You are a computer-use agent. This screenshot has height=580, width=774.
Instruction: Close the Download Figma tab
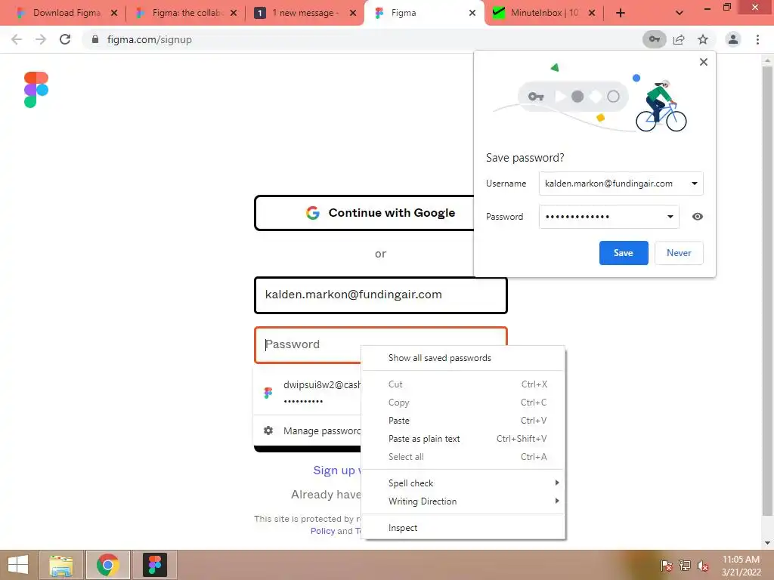(x=114, y=14)
